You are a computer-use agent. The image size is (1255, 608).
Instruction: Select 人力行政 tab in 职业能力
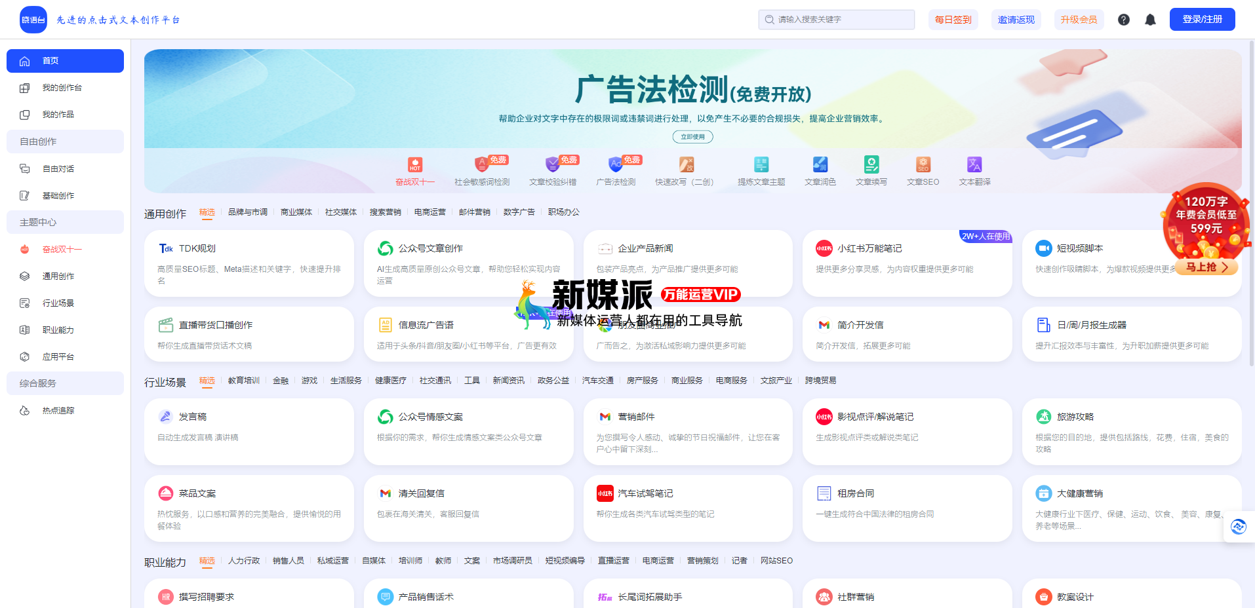tap(244, 561)
